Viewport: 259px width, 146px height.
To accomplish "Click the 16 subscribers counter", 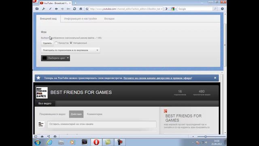I will (180, 93).
